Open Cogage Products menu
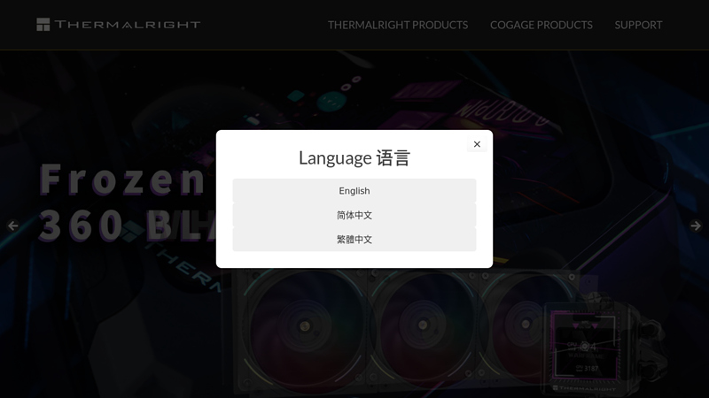 [x=541, y=25]
